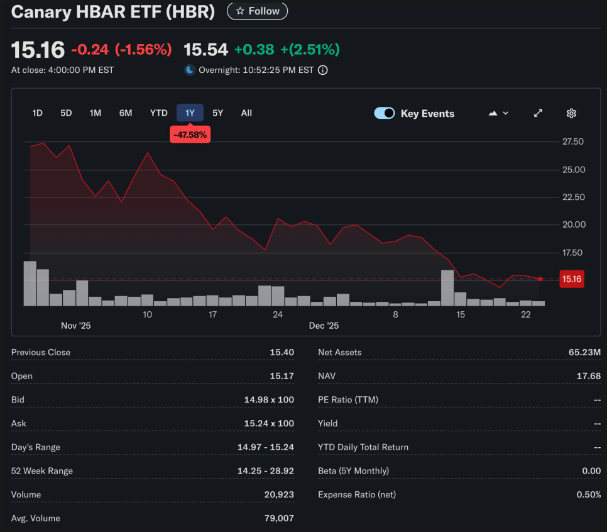Select the 1D time range
This screenshot has width=607, height=532.
point(37,113)
